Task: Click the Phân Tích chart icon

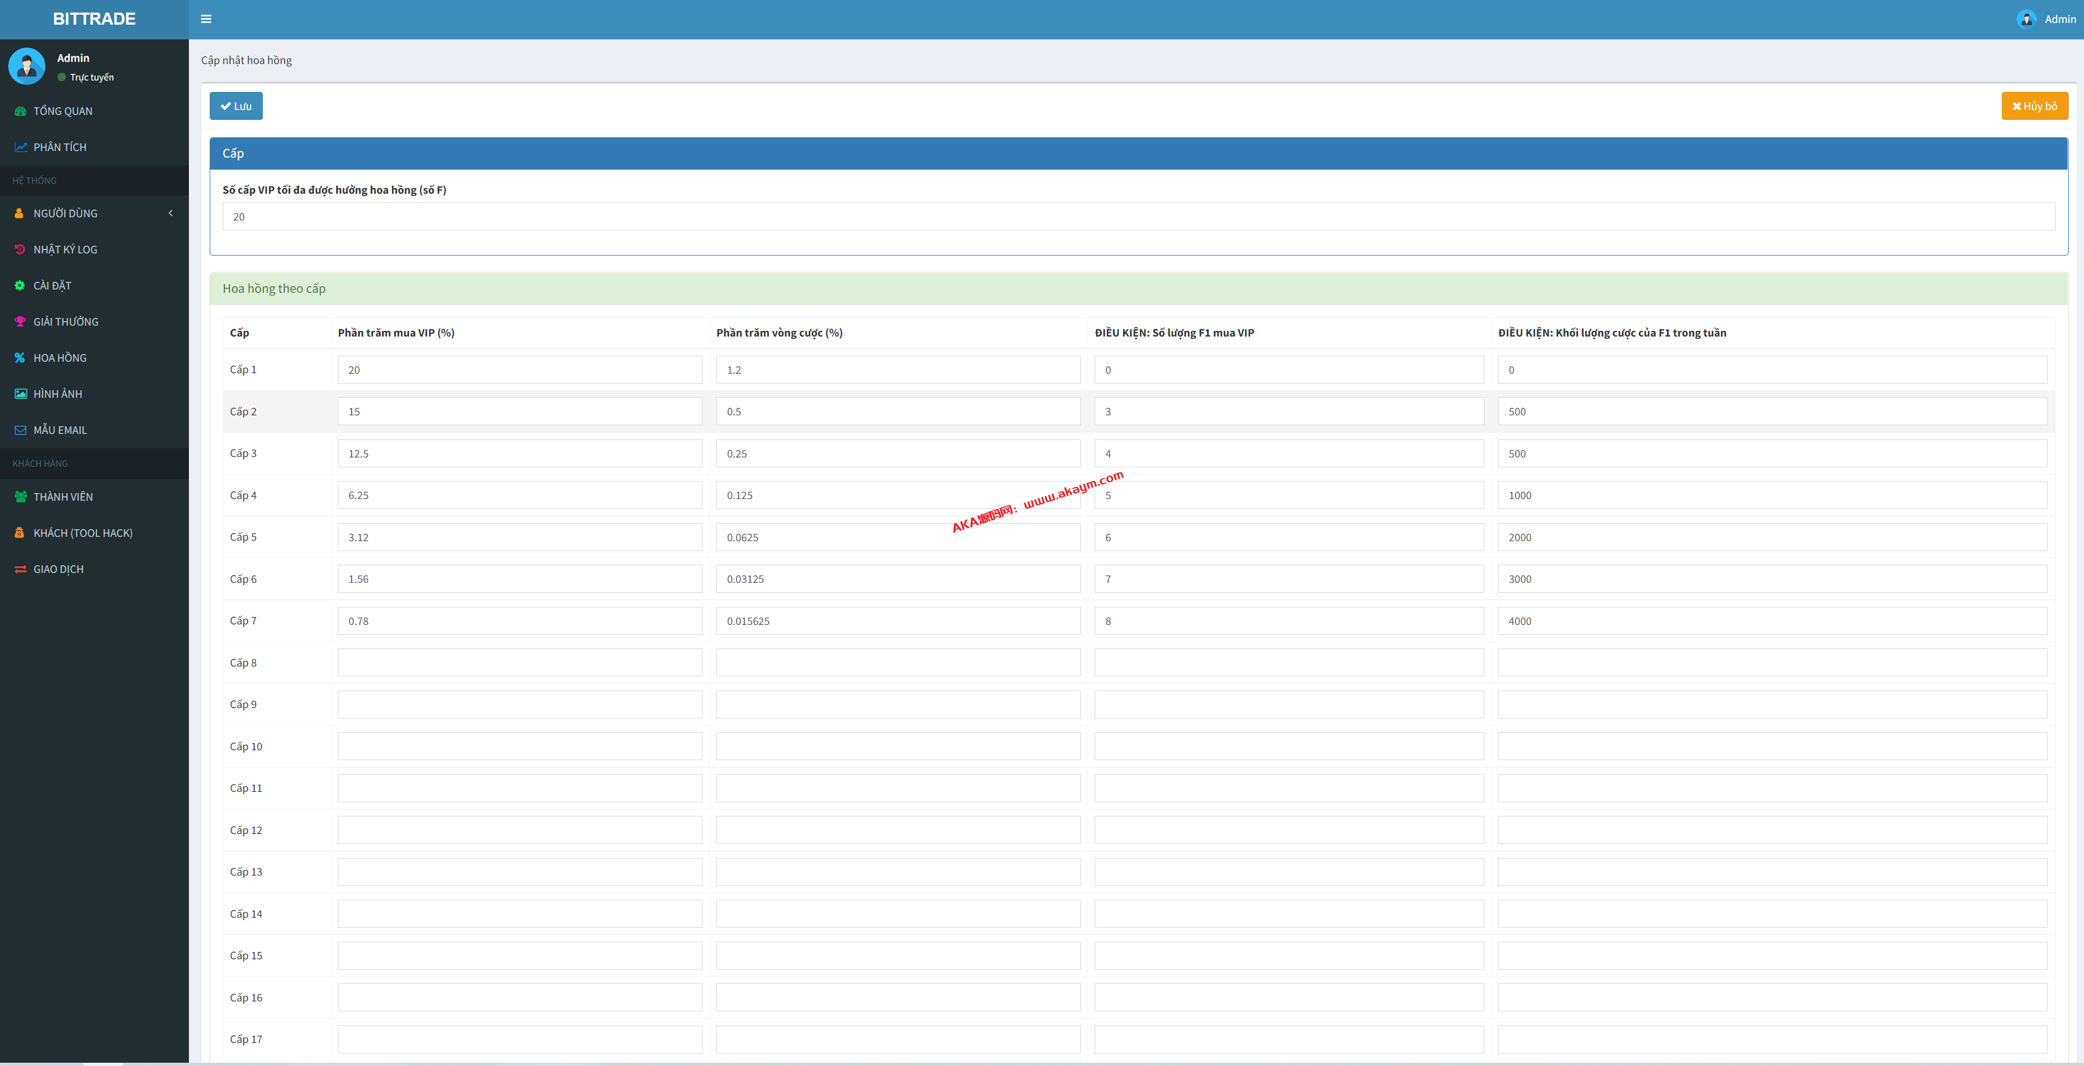Action: 20,147
